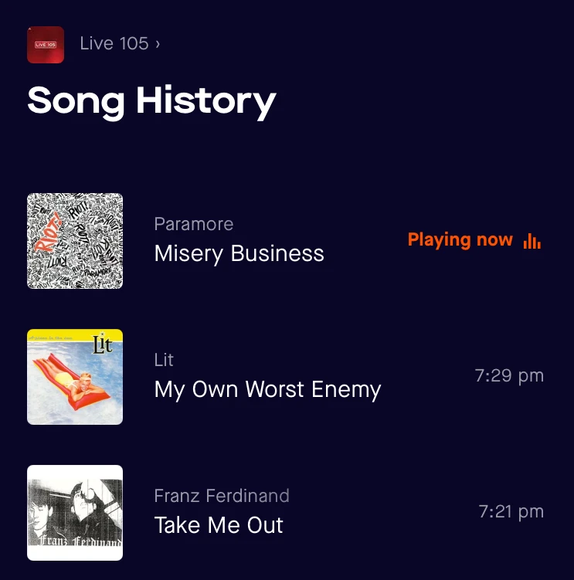Click the 7:29 pm timestamp
Viewport: 574px width, 580px height.
(509, 376)
